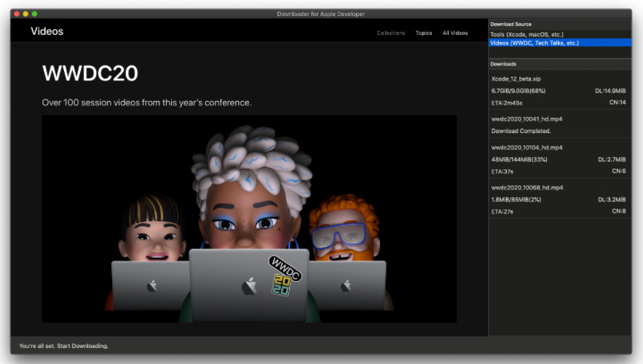Screen dimensions: 643x364
Task: Click the ETA:27s value
Action: coord(502,212)
